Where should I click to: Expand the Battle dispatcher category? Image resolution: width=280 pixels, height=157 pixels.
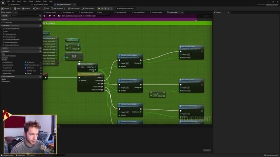(x=1, y=79)
